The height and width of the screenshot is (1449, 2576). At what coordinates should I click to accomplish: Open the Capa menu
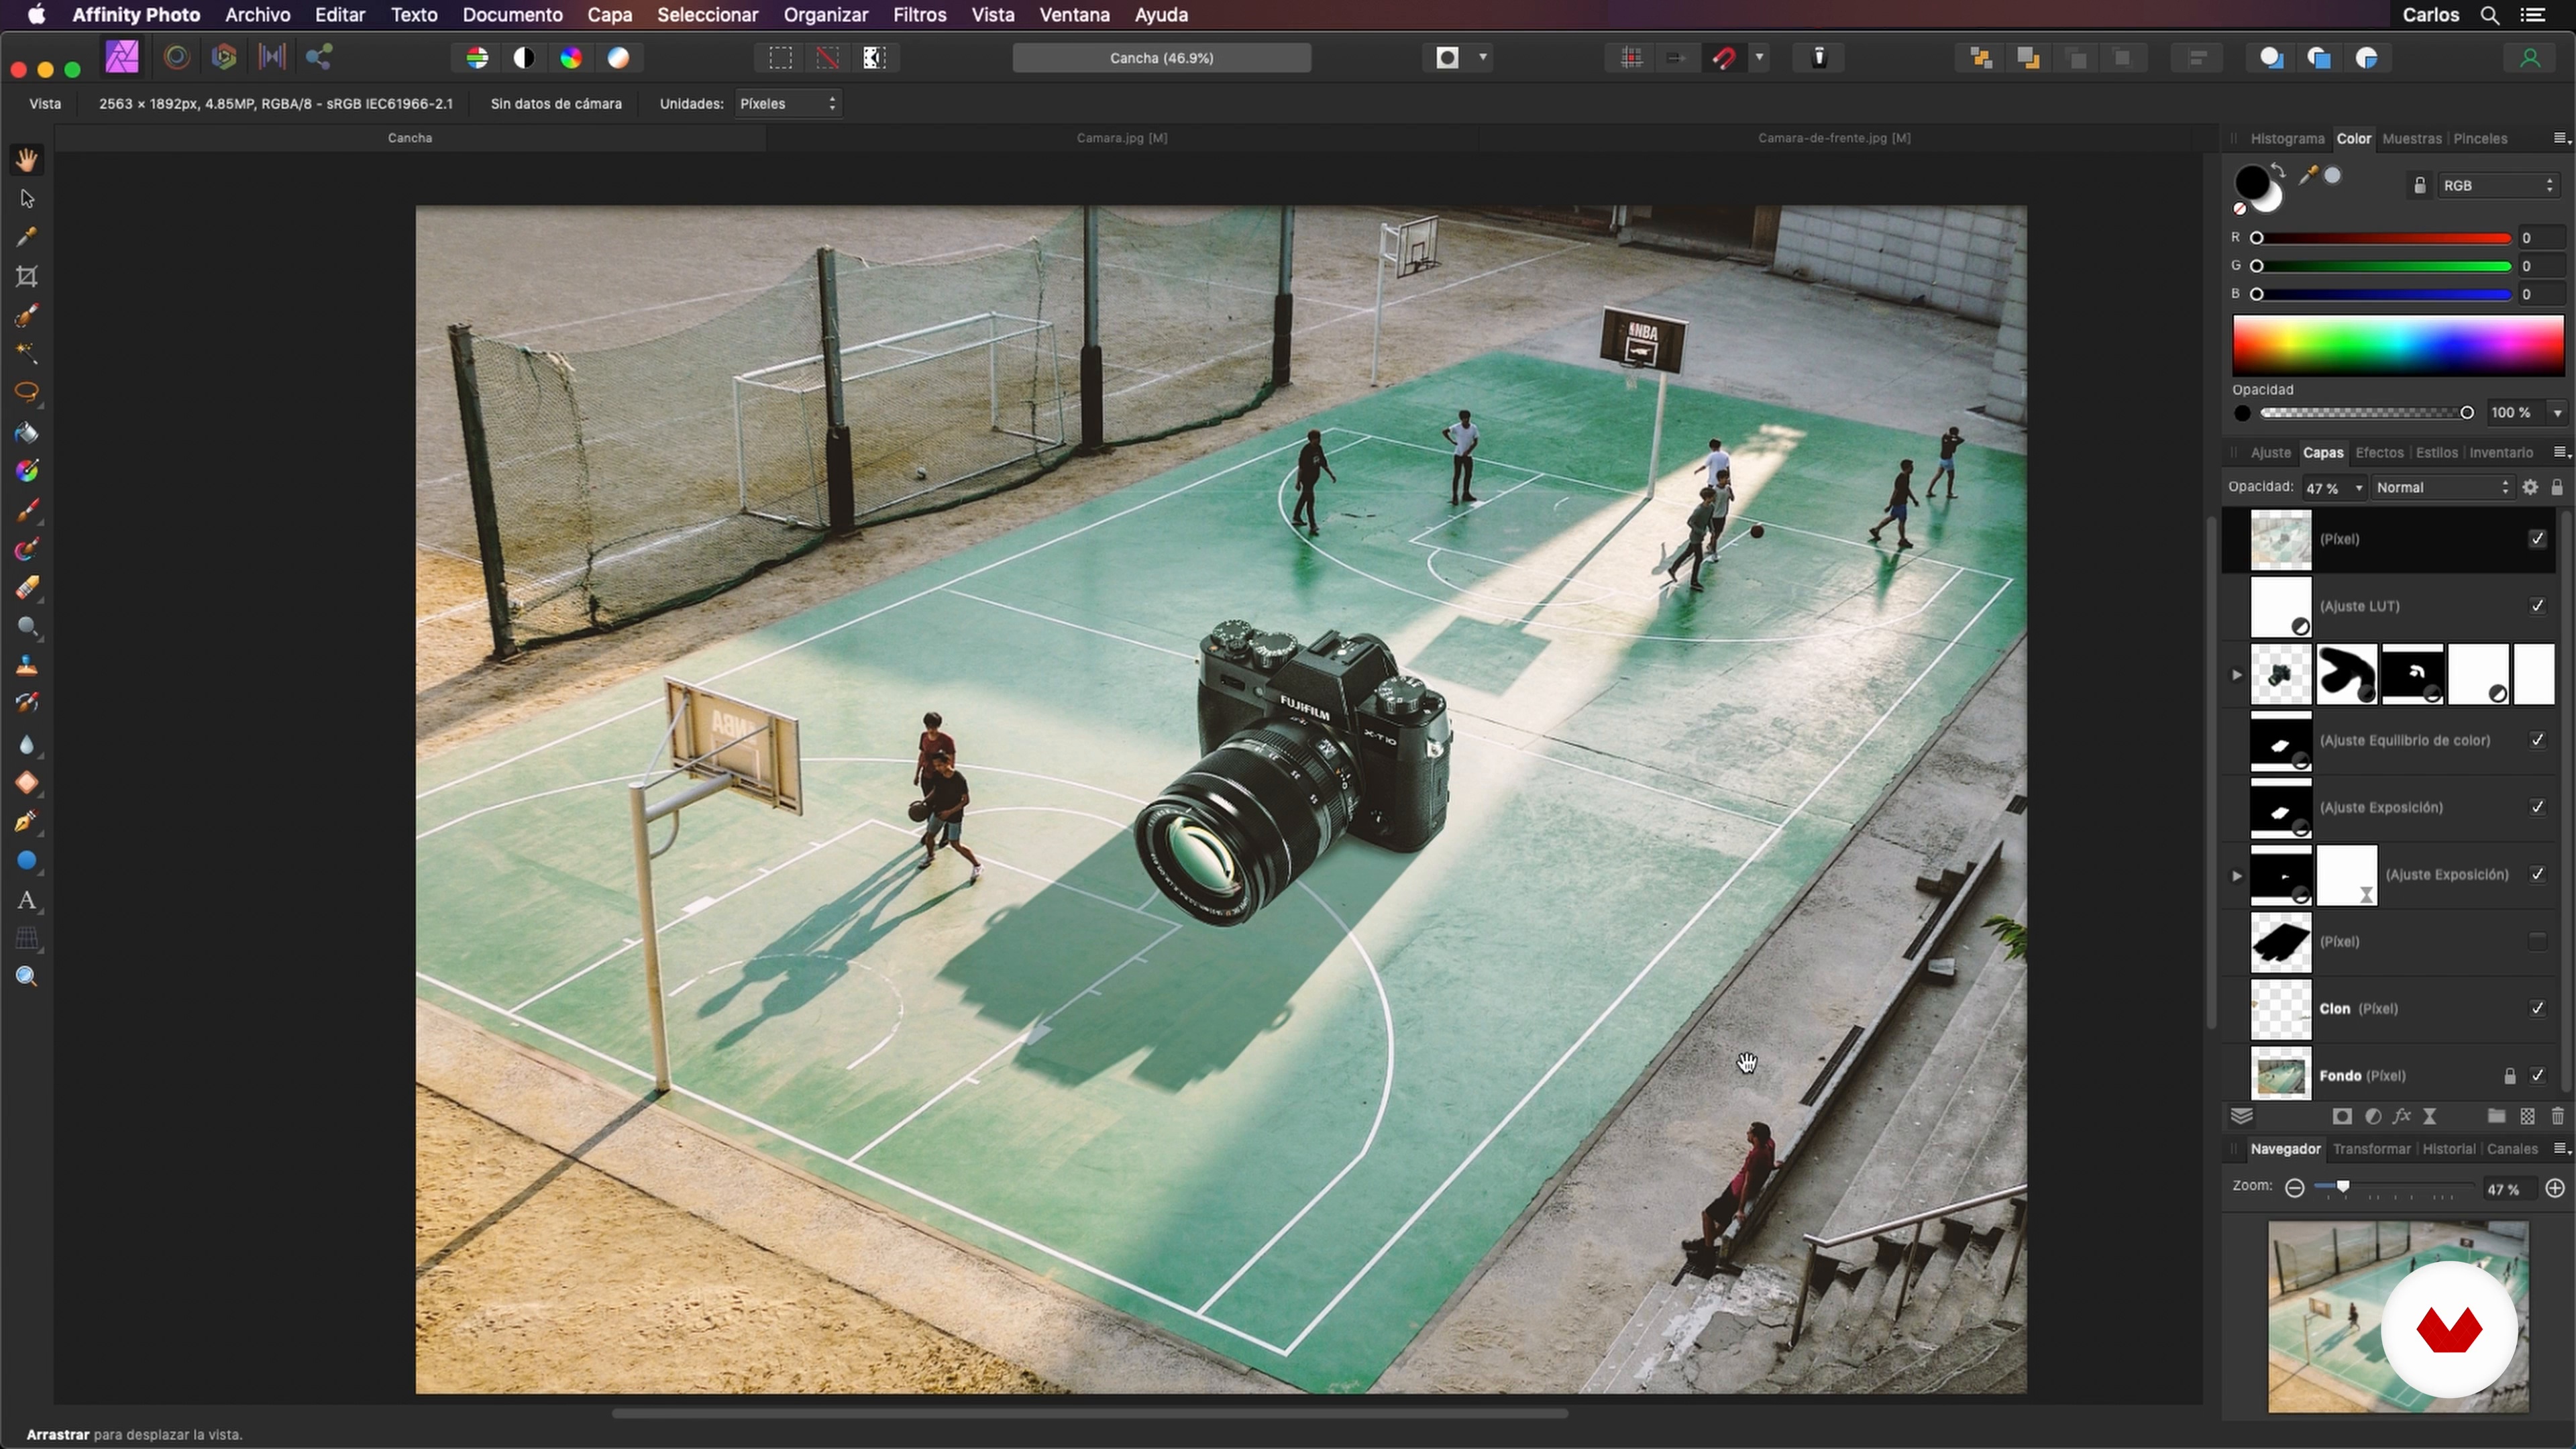[609, 15]
